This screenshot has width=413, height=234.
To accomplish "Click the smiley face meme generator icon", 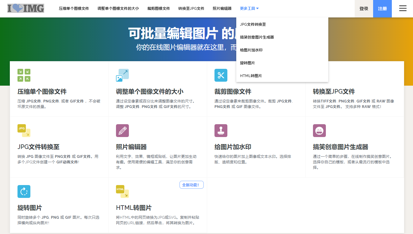I will click(319, 131).
